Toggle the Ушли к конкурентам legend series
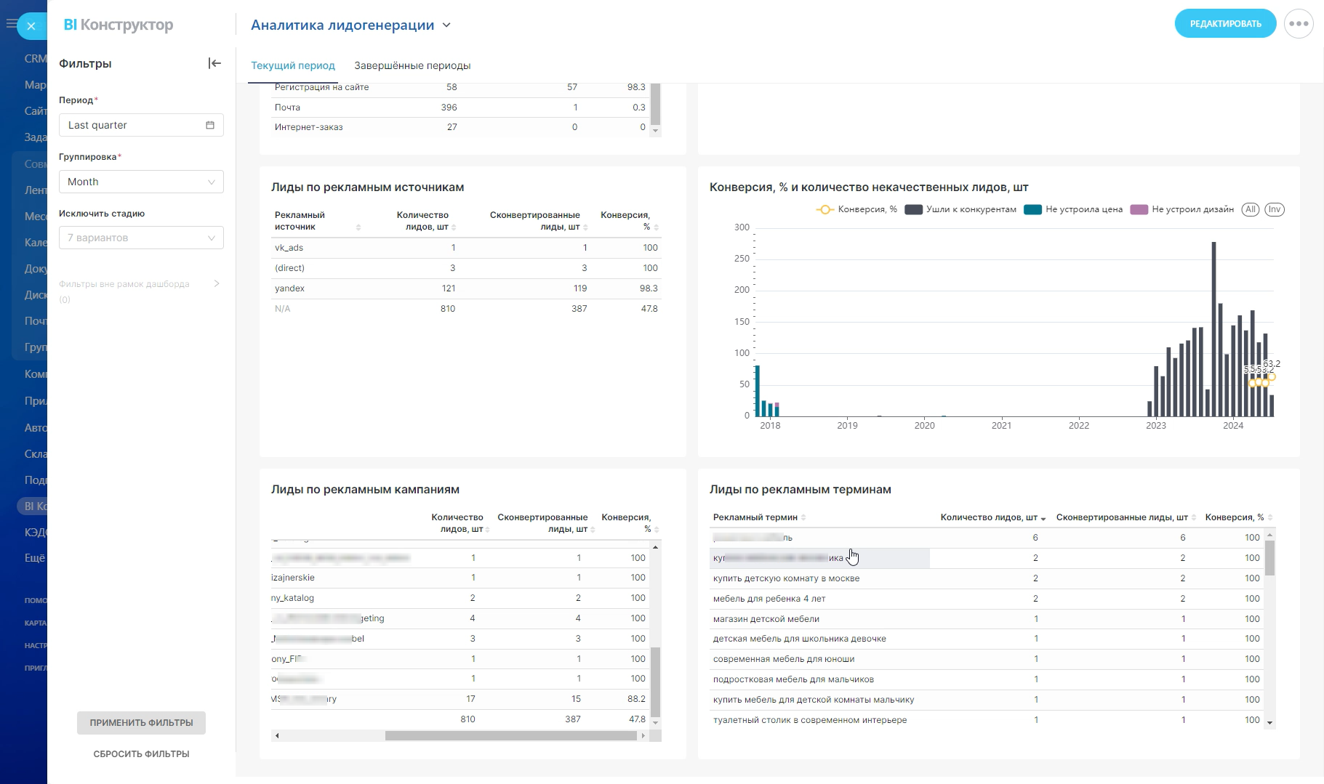 961,209
